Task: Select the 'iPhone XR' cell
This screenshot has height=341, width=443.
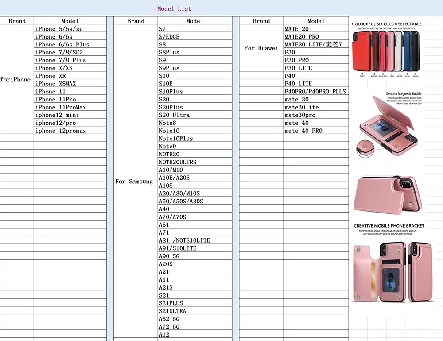Action: (x=70, y=76)
